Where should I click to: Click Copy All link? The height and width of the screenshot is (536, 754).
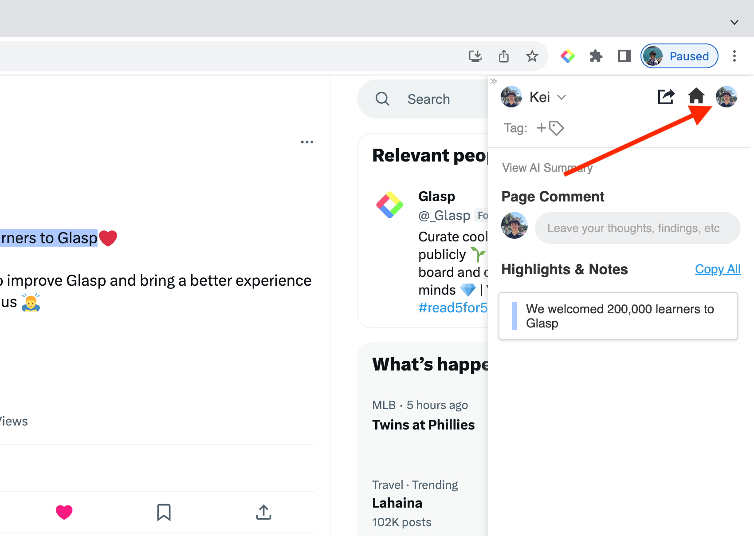click(718, 269)
